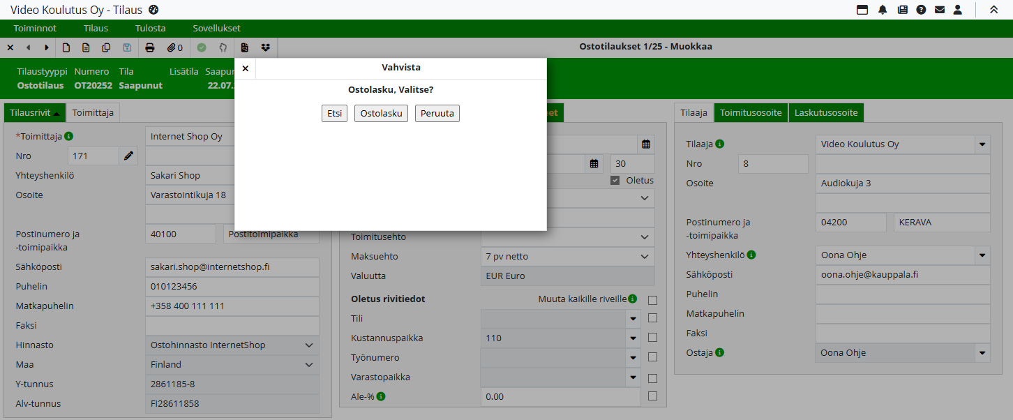Click the user profile icon
The height and width of the screenshot is (420, 1013).
point(958,10)
